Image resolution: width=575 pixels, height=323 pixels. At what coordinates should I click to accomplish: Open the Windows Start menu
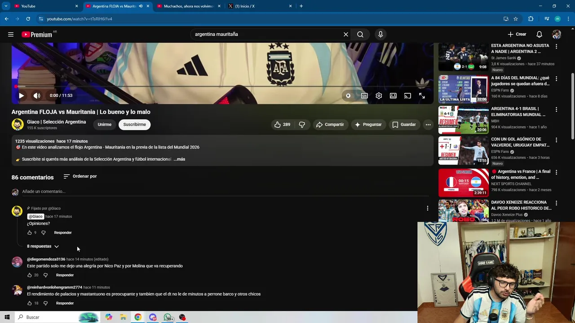[7, 317]
